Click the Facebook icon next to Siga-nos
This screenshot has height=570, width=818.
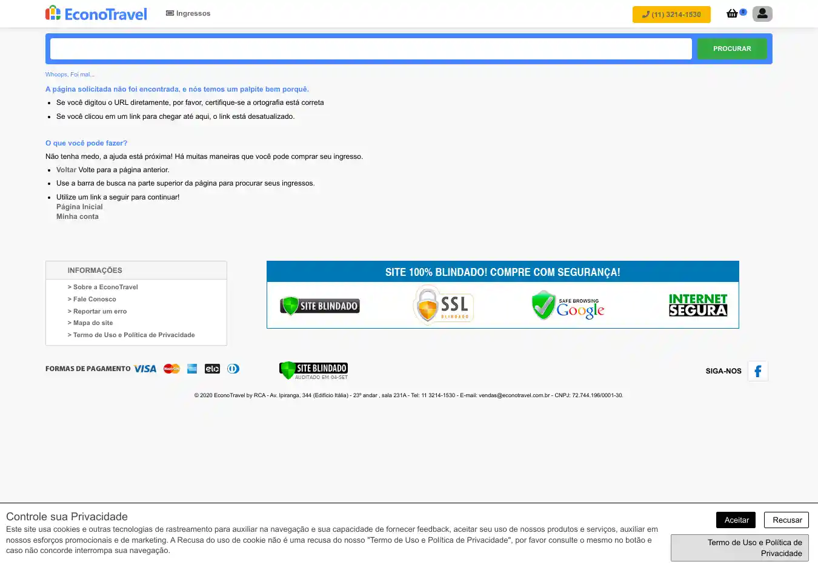757,371
